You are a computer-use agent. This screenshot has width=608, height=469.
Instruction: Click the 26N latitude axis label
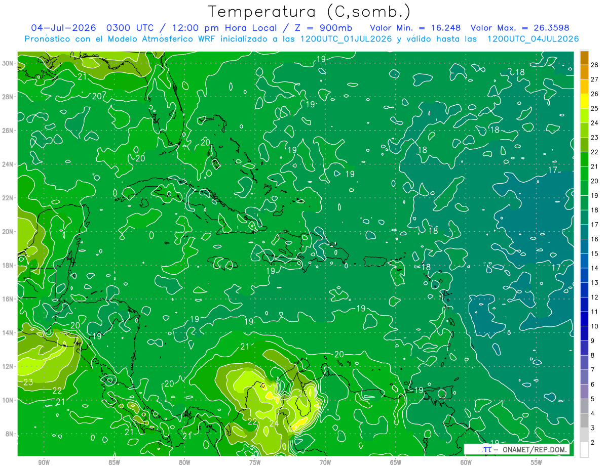[x=8, y=131]
